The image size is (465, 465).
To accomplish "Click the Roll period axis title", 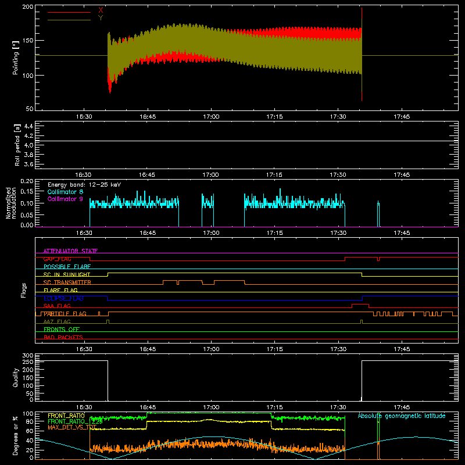I will pos(17,145).
